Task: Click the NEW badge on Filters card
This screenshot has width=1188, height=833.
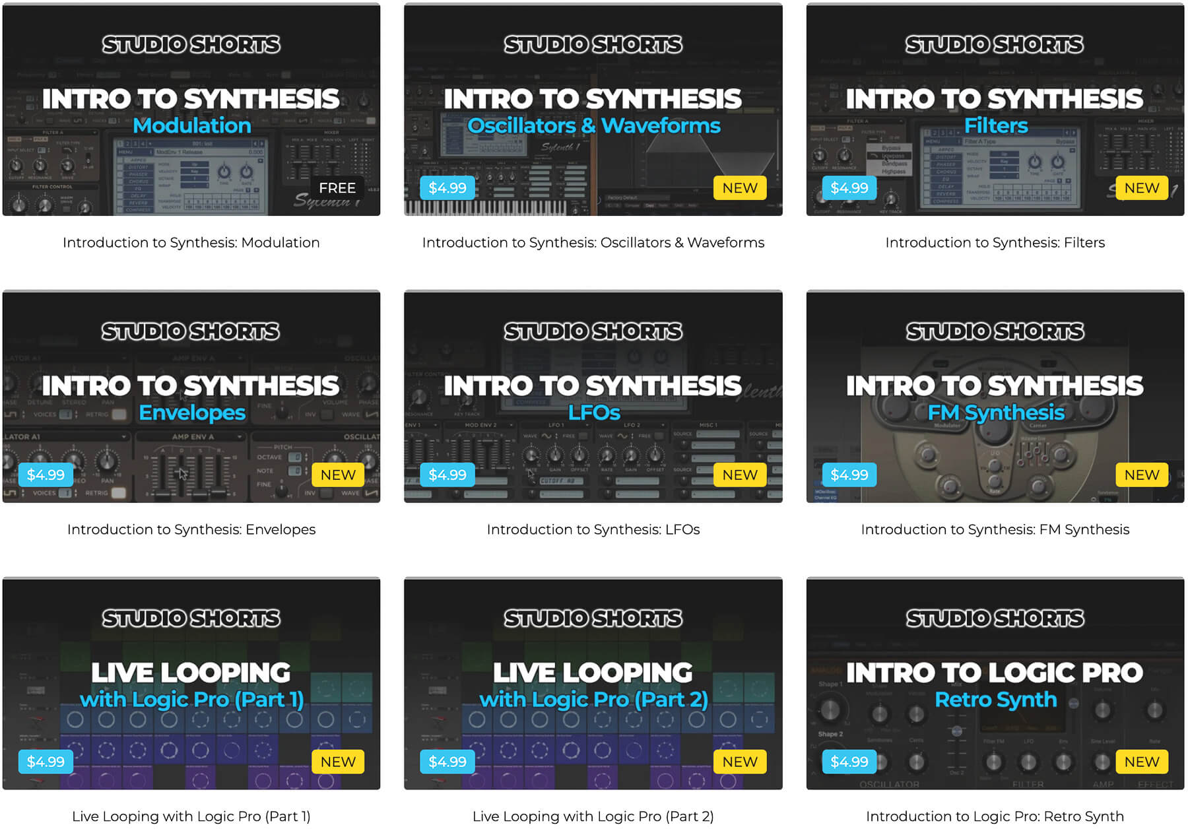Action: pos(1142,188)
